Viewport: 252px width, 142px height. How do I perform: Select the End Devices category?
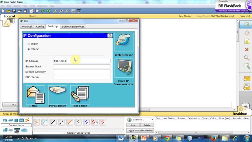pos(5,130)
